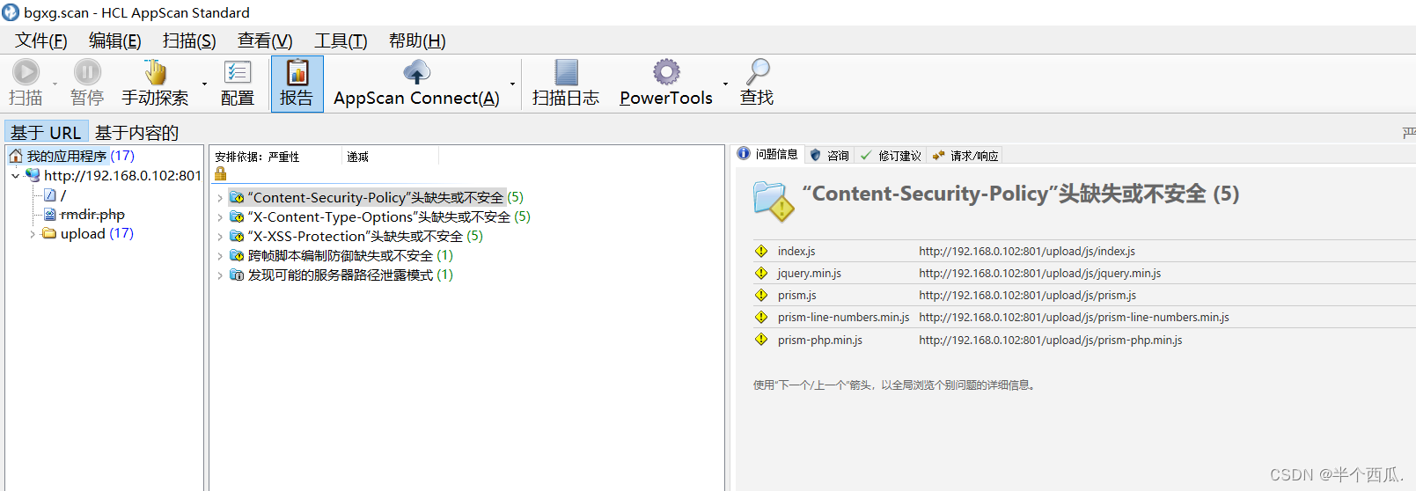The image size is (1416, 491).
Task: Open the Scan menu
Action: coord(189,40)
